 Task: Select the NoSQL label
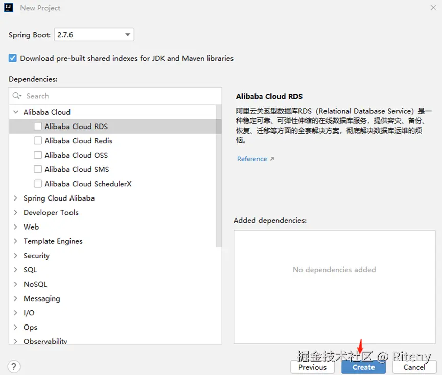[x=35, y=284]
